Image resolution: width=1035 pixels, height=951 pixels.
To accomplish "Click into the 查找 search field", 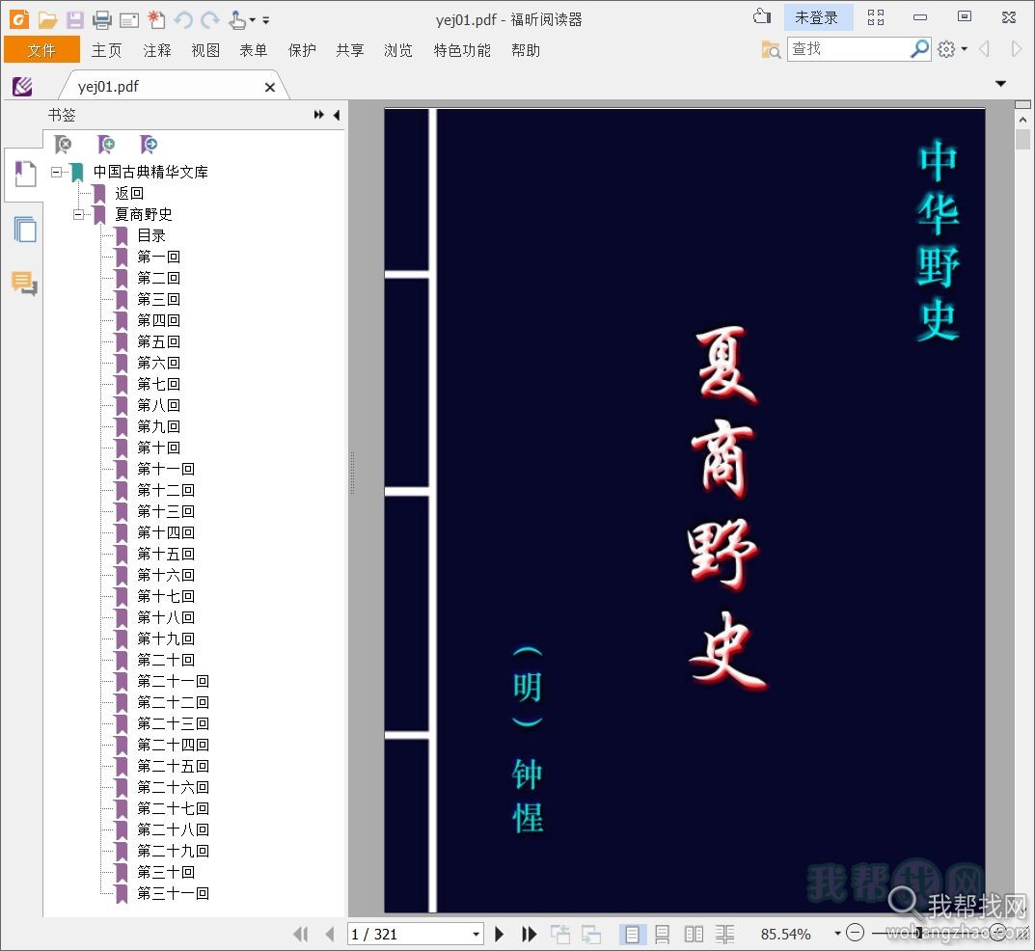I will coord(849,49).
